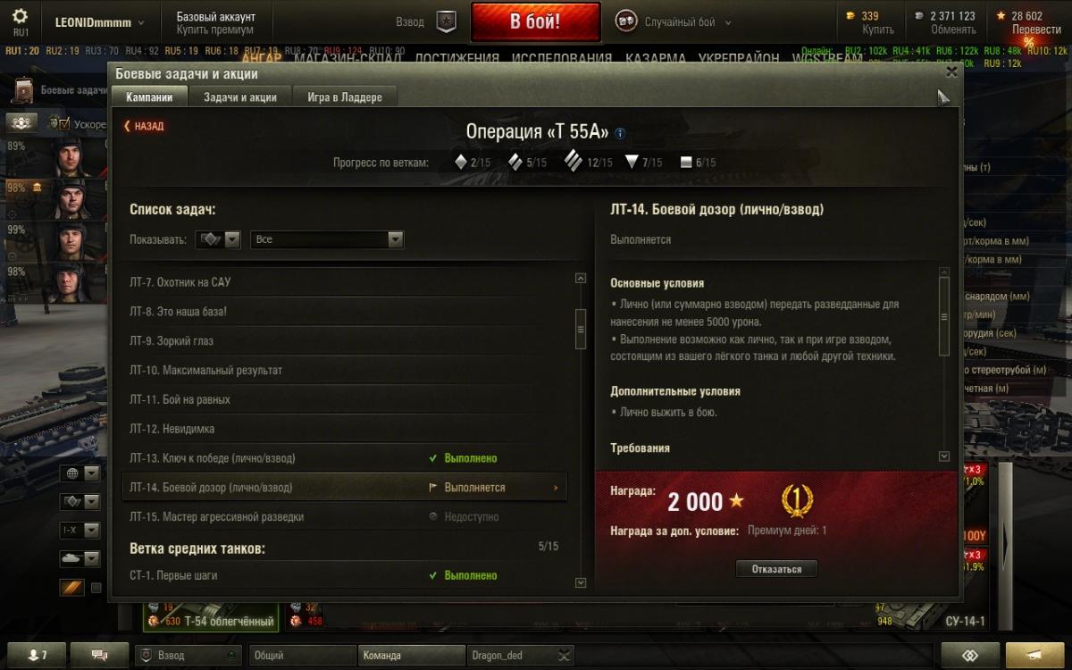Image resolution: width=1072 pixels, height=670 pixels.
Task: Click the Отказаться button
Action: pos(776,569)
